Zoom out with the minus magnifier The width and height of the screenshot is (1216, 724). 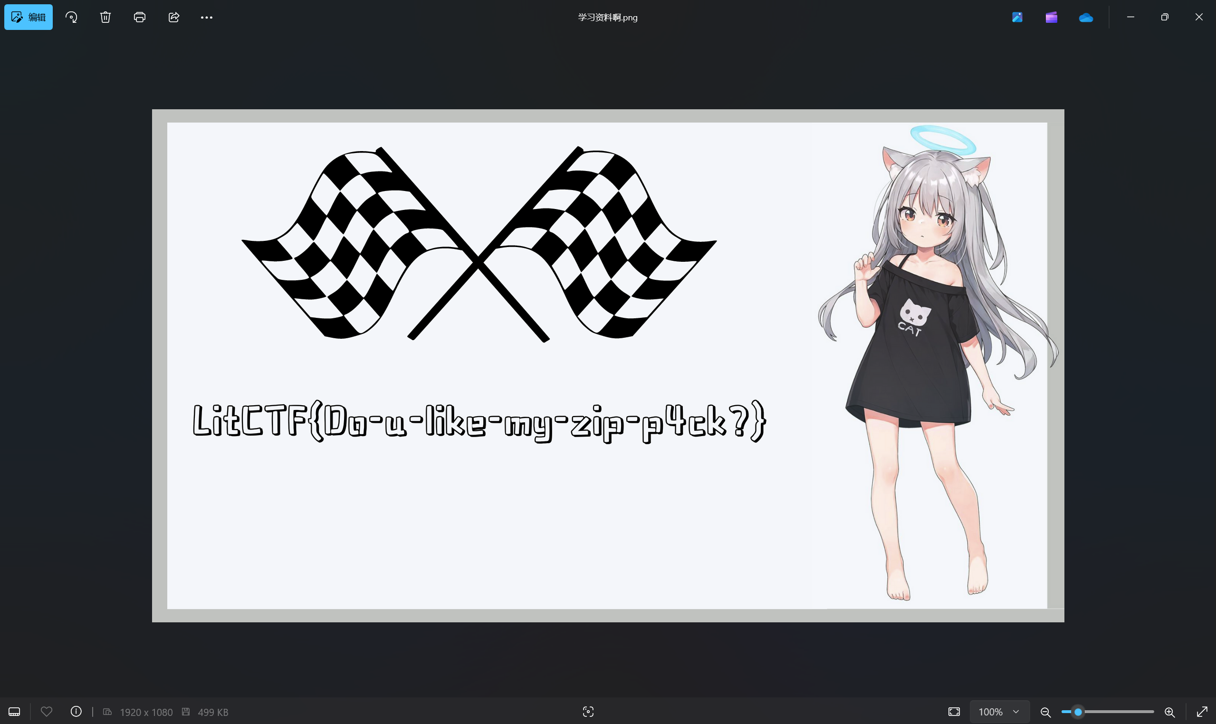1045,712
